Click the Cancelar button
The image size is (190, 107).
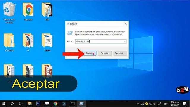tap(104, 53)
